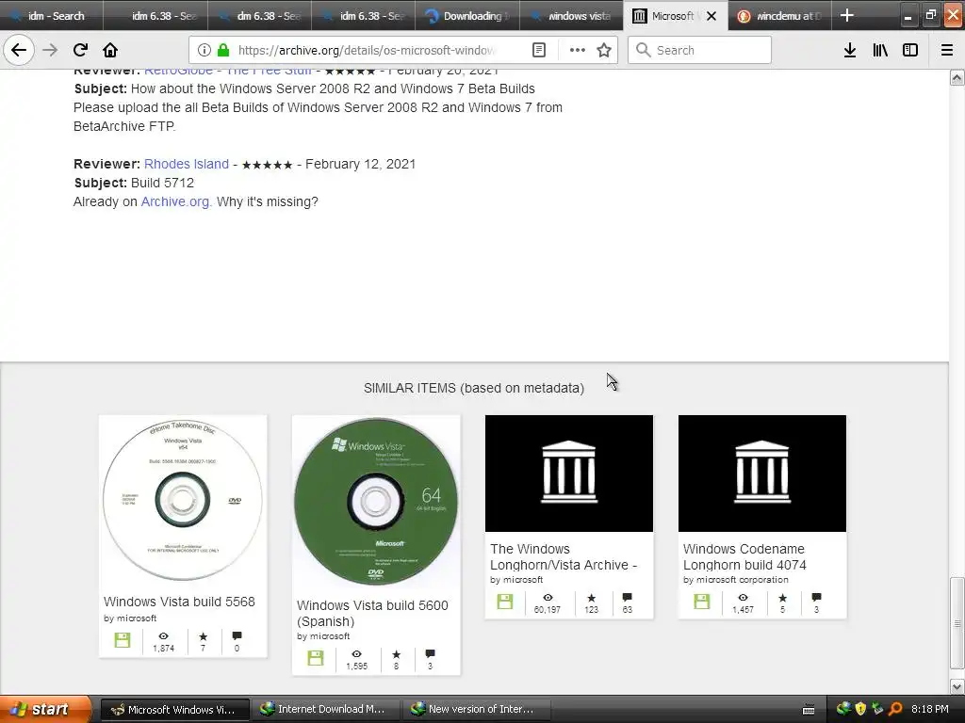
Task: Open the library bookshelf icon
Action: [880, 51]
